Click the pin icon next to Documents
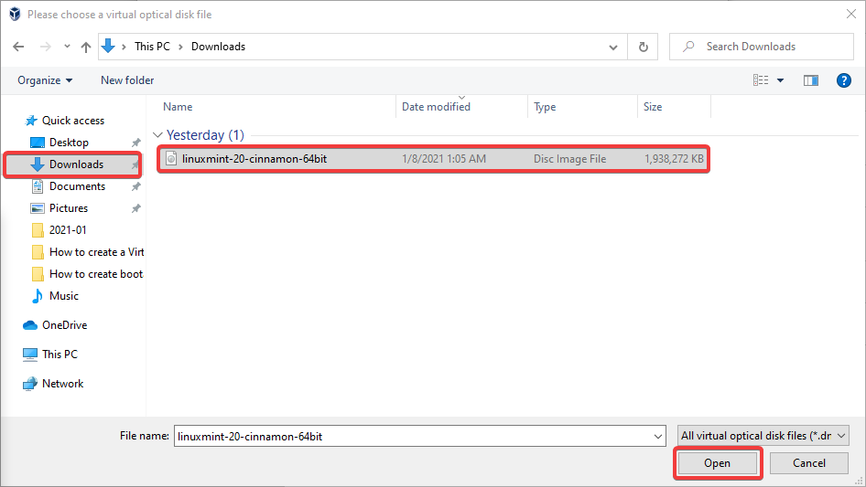Image resolution: width=866 pixels, height=487 pixels. [x=135, y=187]
